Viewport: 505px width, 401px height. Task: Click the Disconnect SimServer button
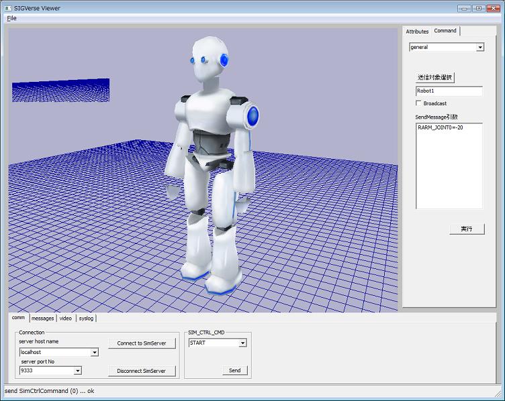point(142,371)
